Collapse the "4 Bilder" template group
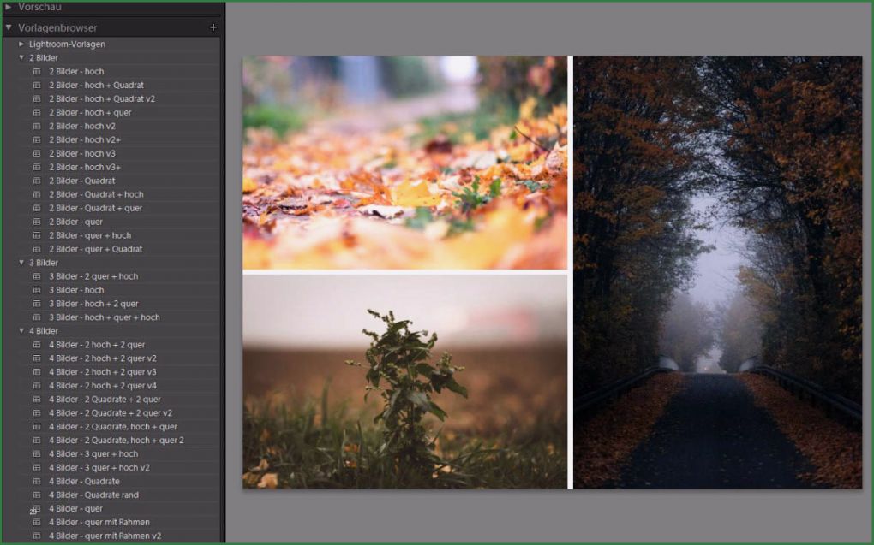The width and height of the screenshot is (874, 545). [21, 330]
